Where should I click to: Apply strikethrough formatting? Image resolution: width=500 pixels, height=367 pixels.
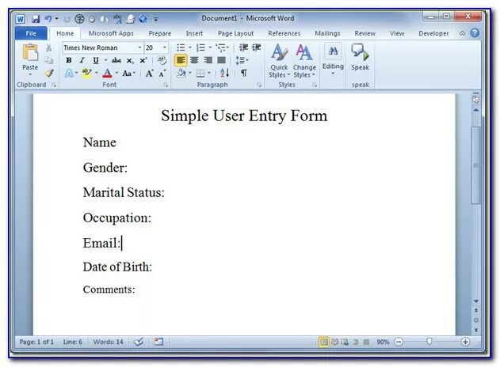coord(116,60)
